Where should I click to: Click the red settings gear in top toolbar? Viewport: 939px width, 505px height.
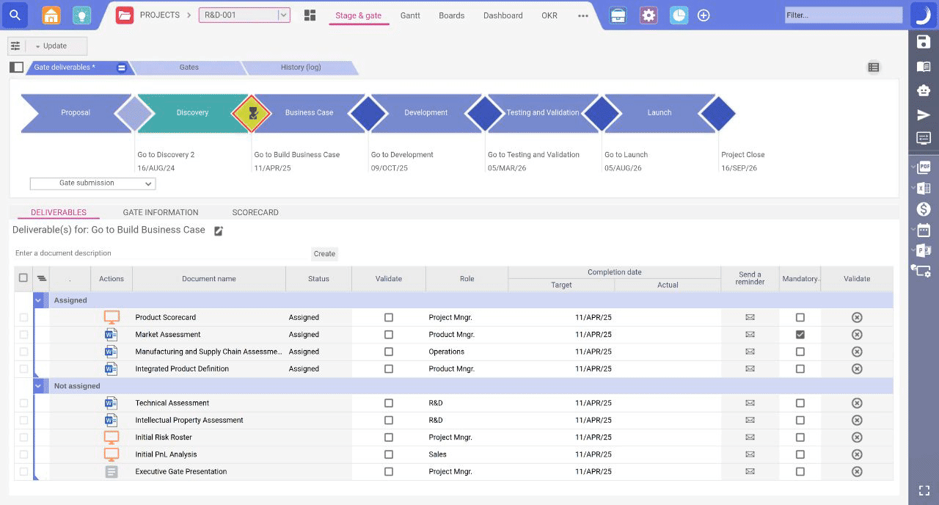648,15
